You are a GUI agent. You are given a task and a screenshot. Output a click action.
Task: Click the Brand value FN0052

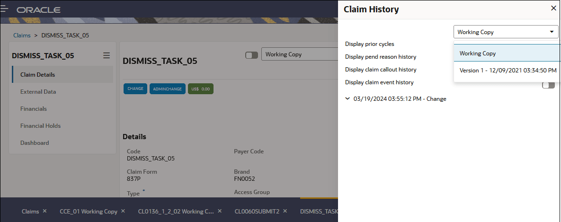244,179
